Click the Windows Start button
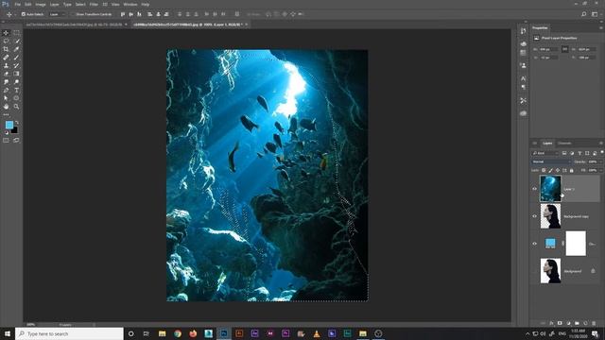Viewport: 605px width, 340px height. [x=8, y=333]
